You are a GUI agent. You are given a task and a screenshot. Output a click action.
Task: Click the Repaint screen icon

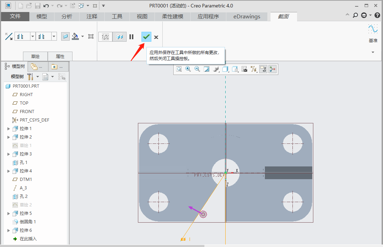pos(207,69)
